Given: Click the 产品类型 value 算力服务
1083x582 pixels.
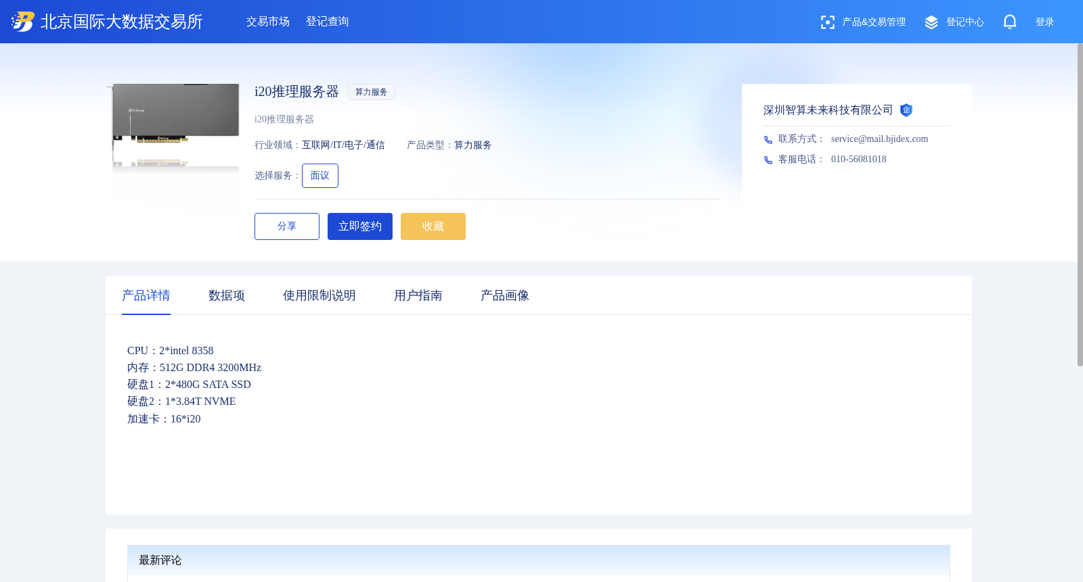Looking at the screenshot, I should [473, 145].
